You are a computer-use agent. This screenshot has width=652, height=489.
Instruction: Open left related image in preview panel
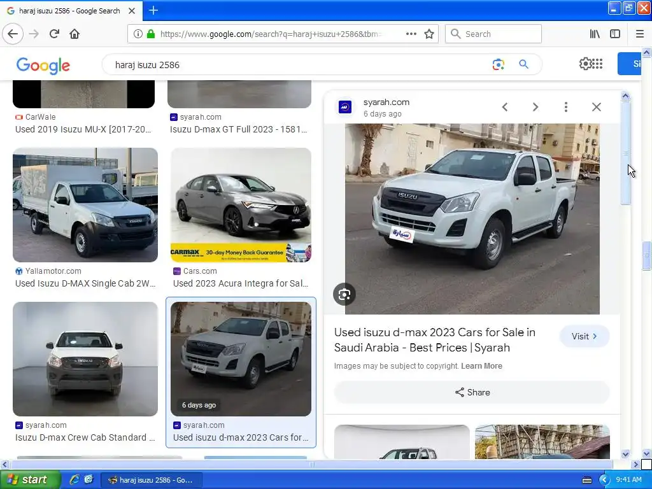[402, 442]
